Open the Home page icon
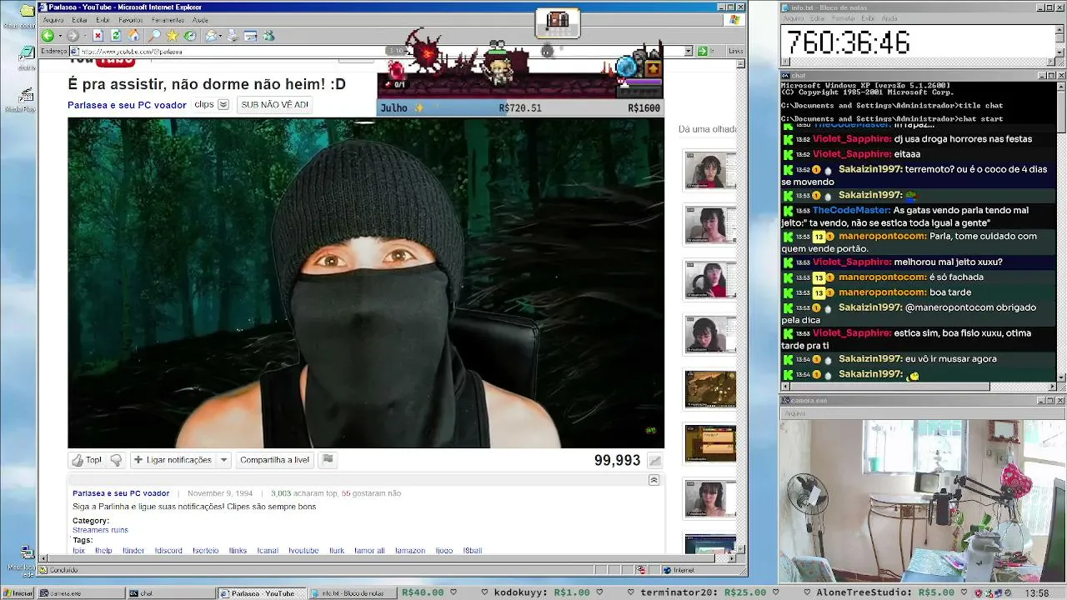1067x600 pixels. tap(133, 36)
